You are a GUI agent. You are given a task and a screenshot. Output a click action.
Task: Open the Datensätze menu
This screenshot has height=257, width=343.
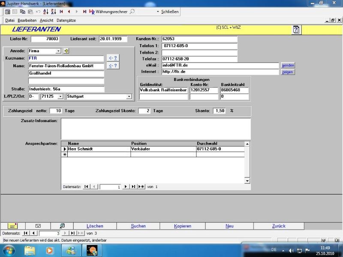click(x=66, y=20)
